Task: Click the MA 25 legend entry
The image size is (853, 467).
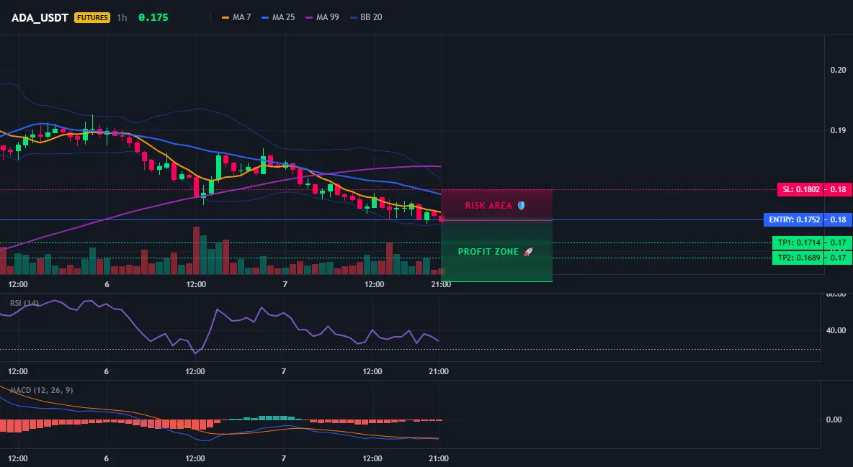Action: [x=278, y=17]
